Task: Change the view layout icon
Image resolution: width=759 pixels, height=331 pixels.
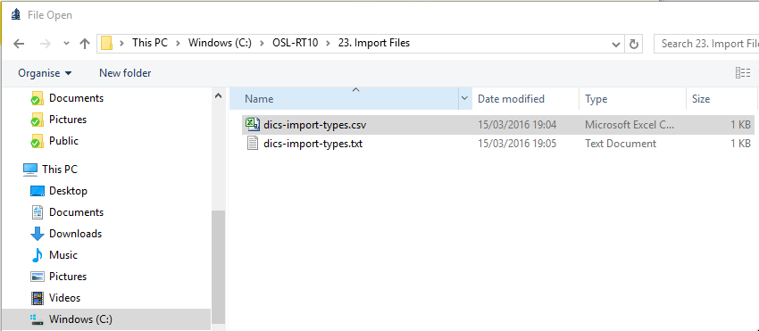Action: pyautogui.click(x=743, y=73)
